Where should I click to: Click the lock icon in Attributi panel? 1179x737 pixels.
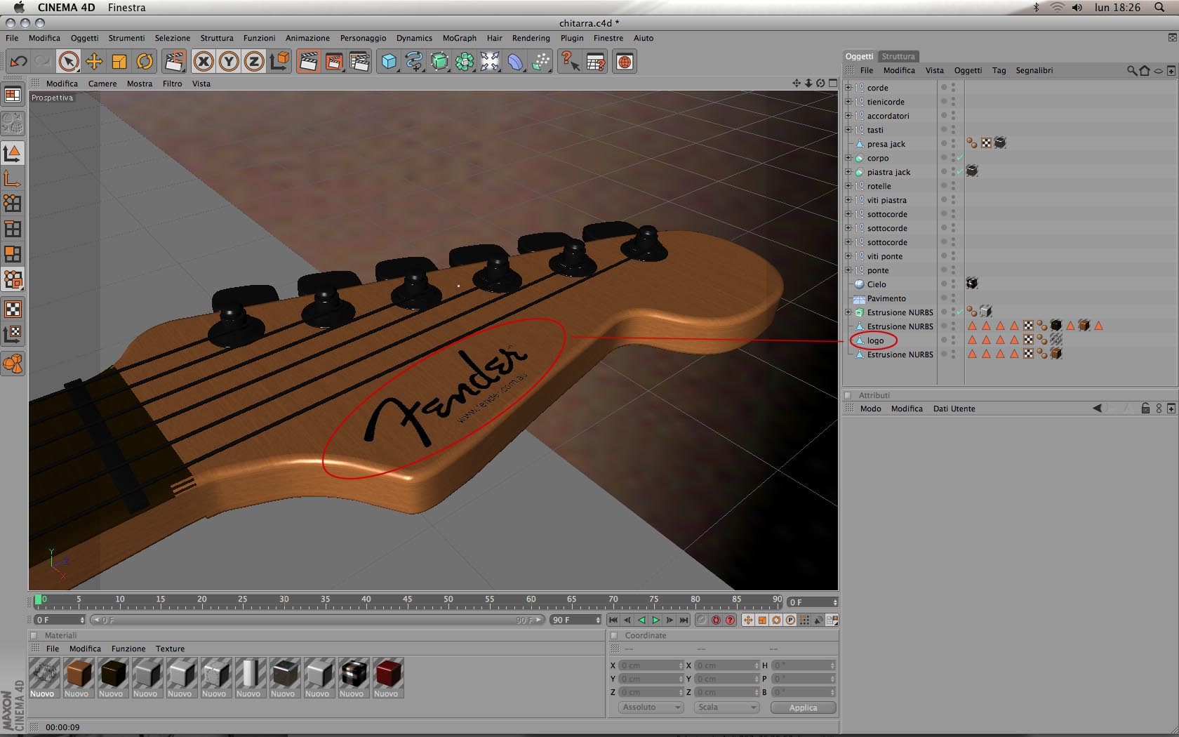(1145, 409)
